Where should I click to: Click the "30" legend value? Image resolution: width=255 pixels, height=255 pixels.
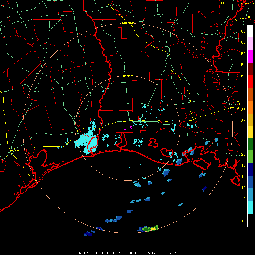[x=243, y=132]
